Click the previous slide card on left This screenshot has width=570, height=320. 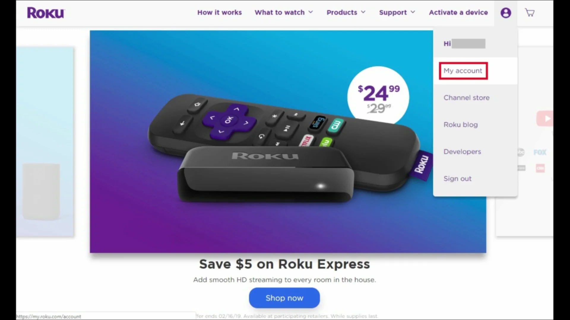[45, 142]
